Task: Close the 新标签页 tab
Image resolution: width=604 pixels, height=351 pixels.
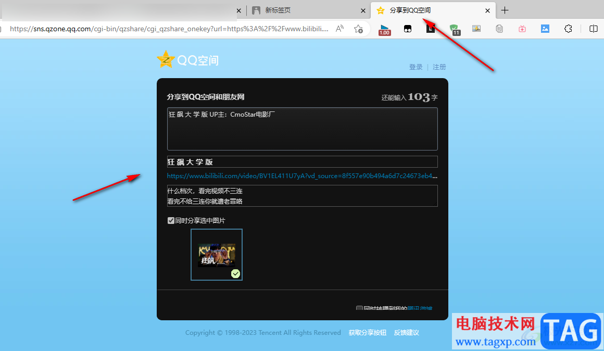Action: (363, 11)
